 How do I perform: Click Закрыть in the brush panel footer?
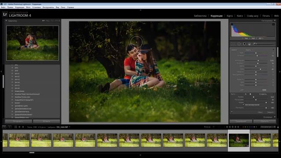pos(270,112)
